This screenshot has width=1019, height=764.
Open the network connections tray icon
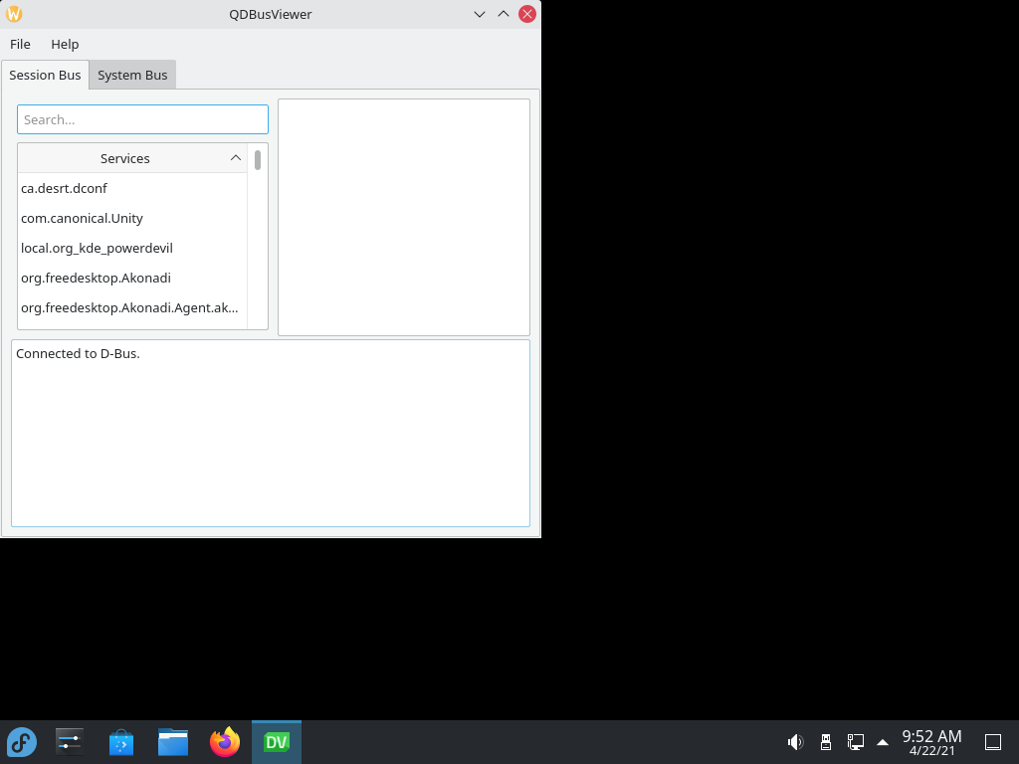coord(855,742)
